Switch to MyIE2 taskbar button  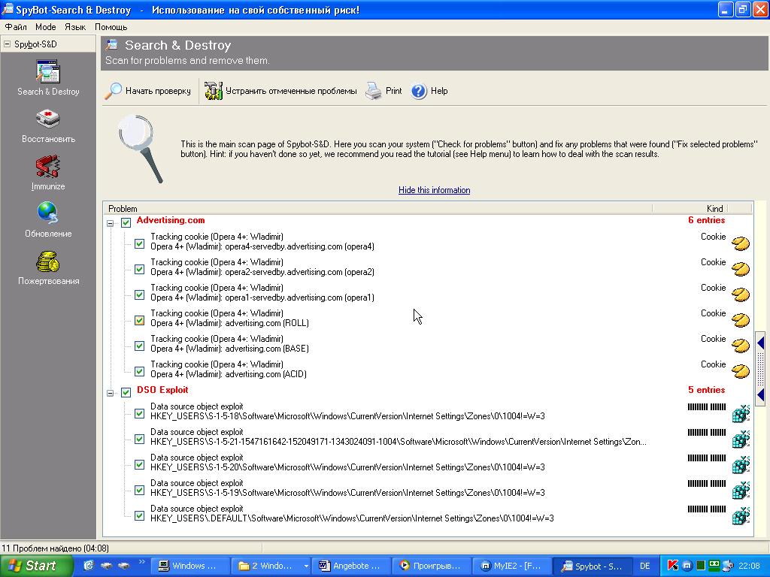(x=511, y=566)
